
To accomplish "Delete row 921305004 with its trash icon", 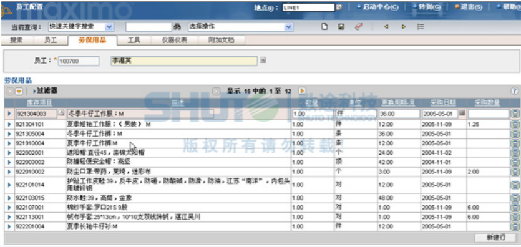I will point(515,133).
